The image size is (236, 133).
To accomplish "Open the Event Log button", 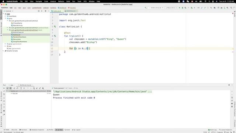I will pos(212,130).
